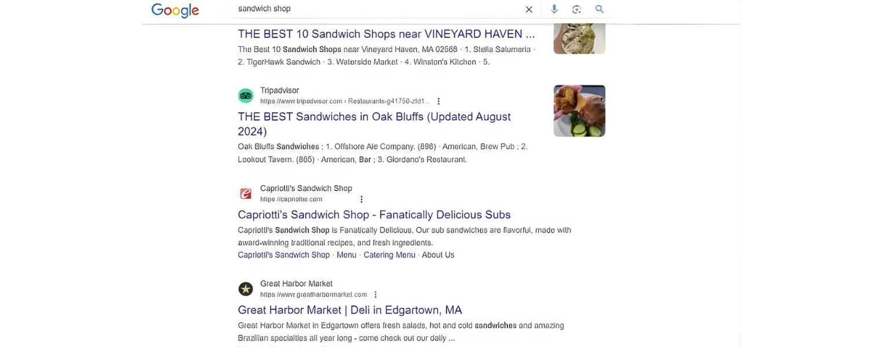Start voice search with microphone icon
869x347 pixels.
point(554,9)
